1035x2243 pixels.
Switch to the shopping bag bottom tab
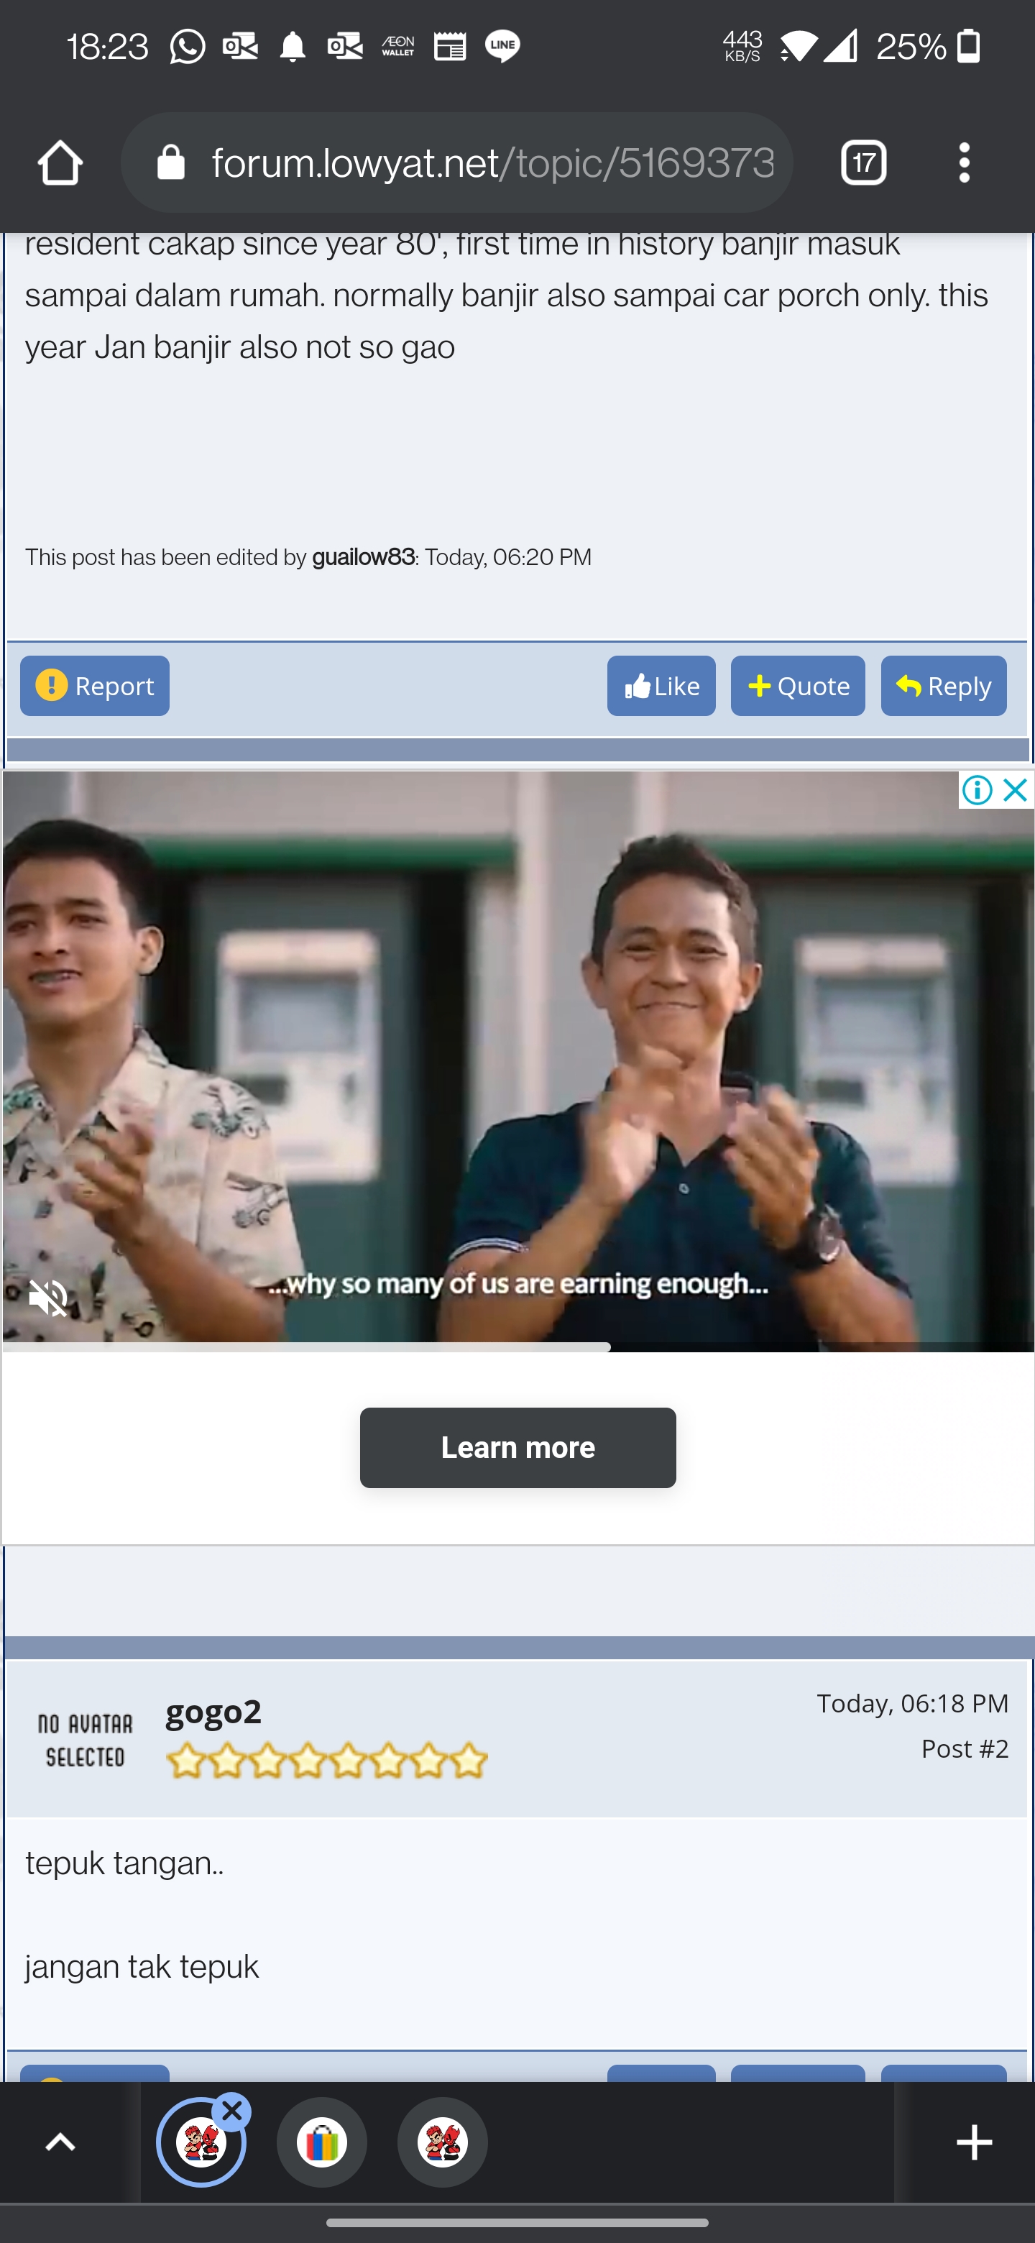point(322,2142)
